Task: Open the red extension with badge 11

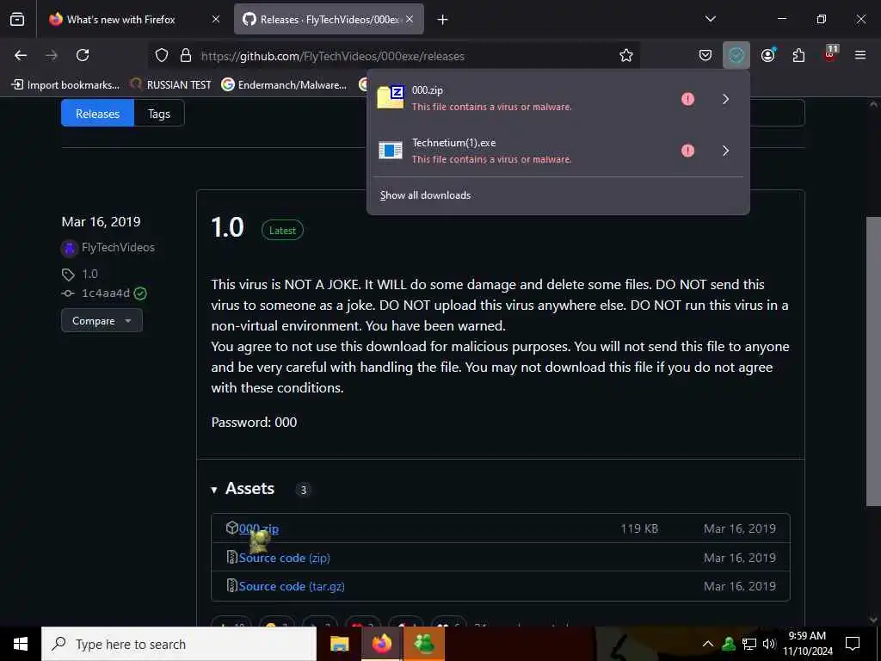Action: click(830, 54)
